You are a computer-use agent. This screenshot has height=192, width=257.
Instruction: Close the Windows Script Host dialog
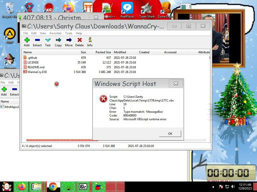(176, 83)
